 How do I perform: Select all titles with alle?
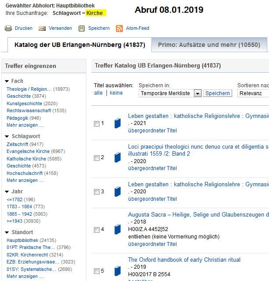pyautogui.click(x=98, y=93)
